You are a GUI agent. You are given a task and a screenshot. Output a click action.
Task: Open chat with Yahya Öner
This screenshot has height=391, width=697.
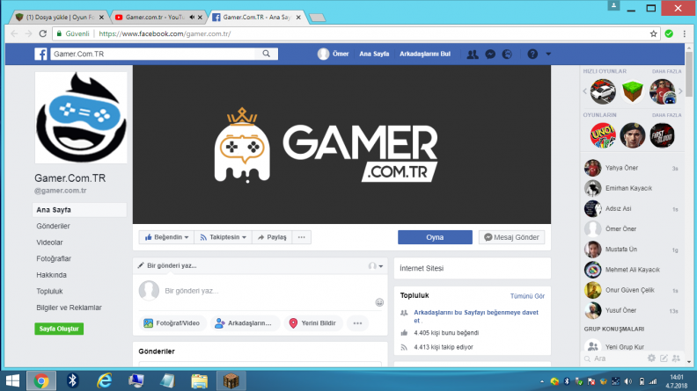pos(631,168)
